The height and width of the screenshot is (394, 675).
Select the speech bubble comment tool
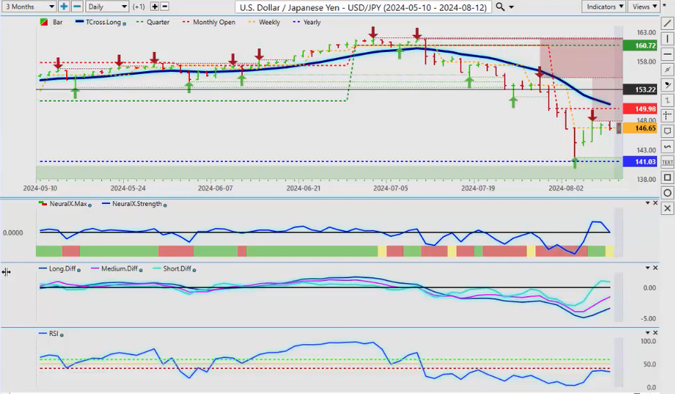[667, 131]
